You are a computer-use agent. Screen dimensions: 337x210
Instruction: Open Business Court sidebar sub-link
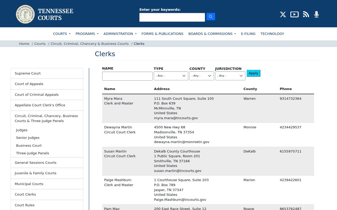[x=29, y=146]
